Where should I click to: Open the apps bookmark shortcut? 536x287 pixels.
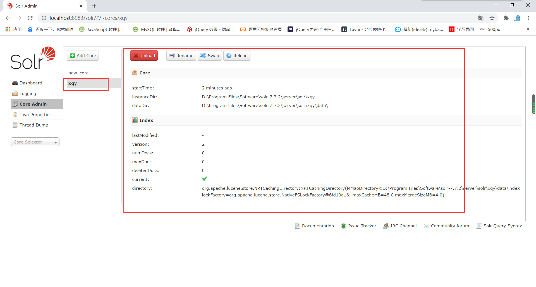pyautogui.click(x=13, y=29)
